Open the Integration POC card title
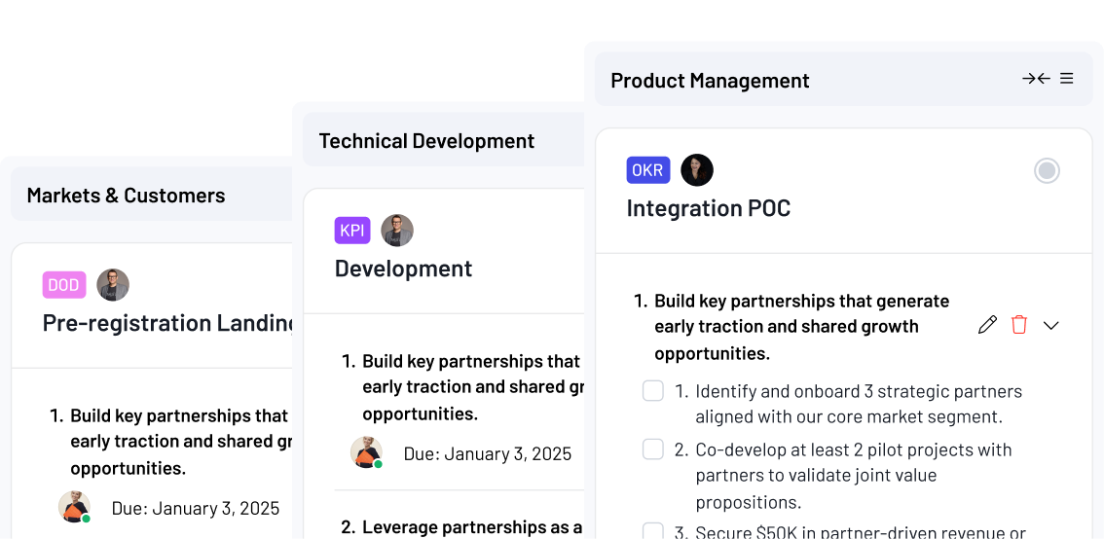The image size is (1104, 539). tap(708, 208)
